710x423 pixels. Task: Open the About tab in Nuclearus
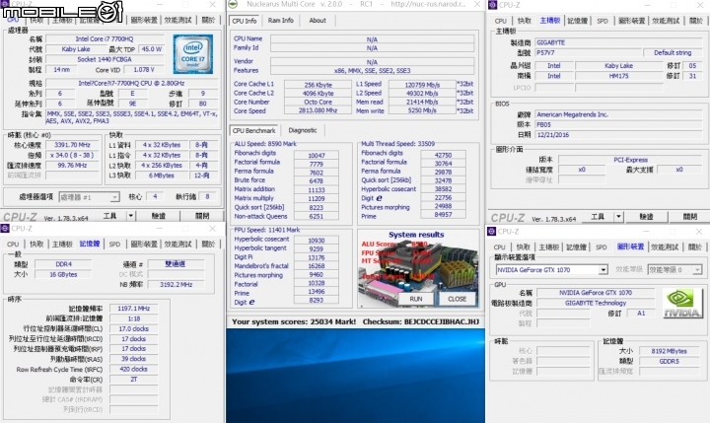coord(318,21)
